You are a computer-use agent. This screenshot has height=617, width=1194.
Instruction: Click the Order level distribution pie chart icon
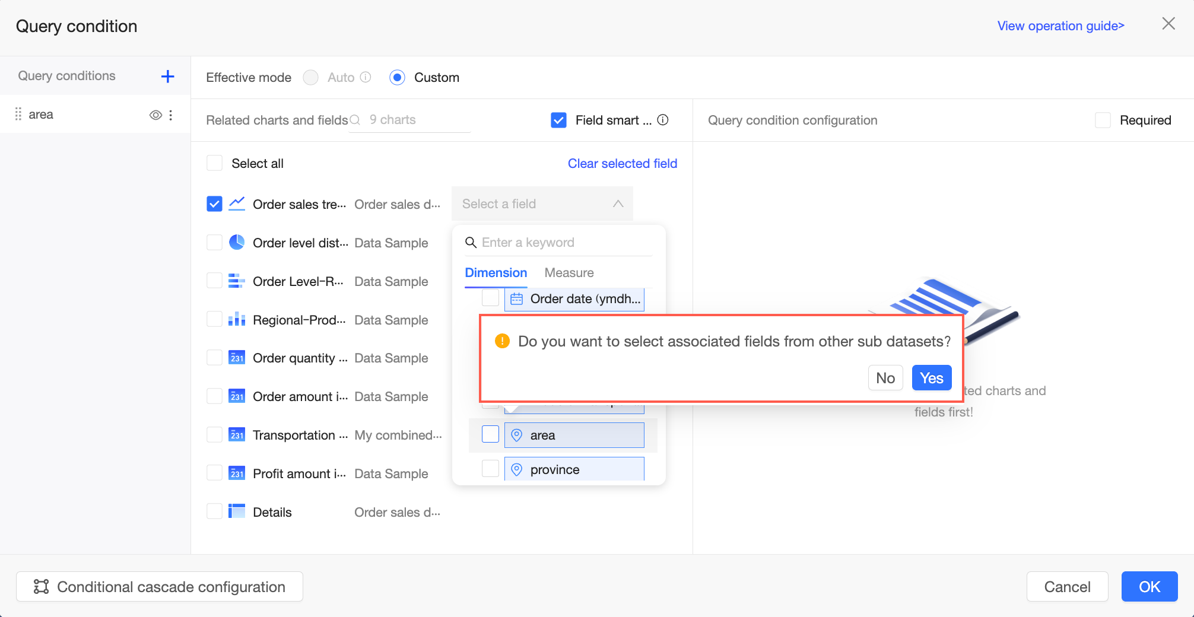pyautogui.click(x=237, y=243)
